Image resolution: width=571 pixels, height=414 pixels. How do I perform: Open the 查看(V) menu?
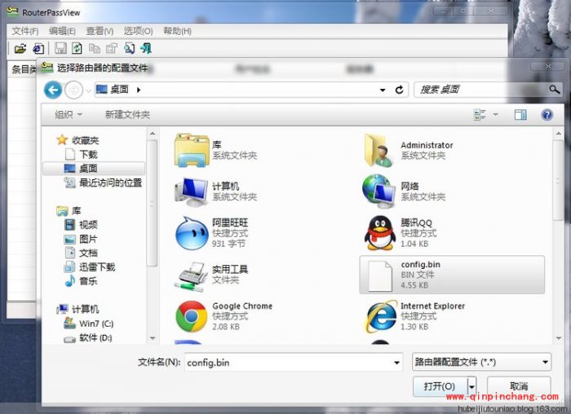(x=100, y=31)
